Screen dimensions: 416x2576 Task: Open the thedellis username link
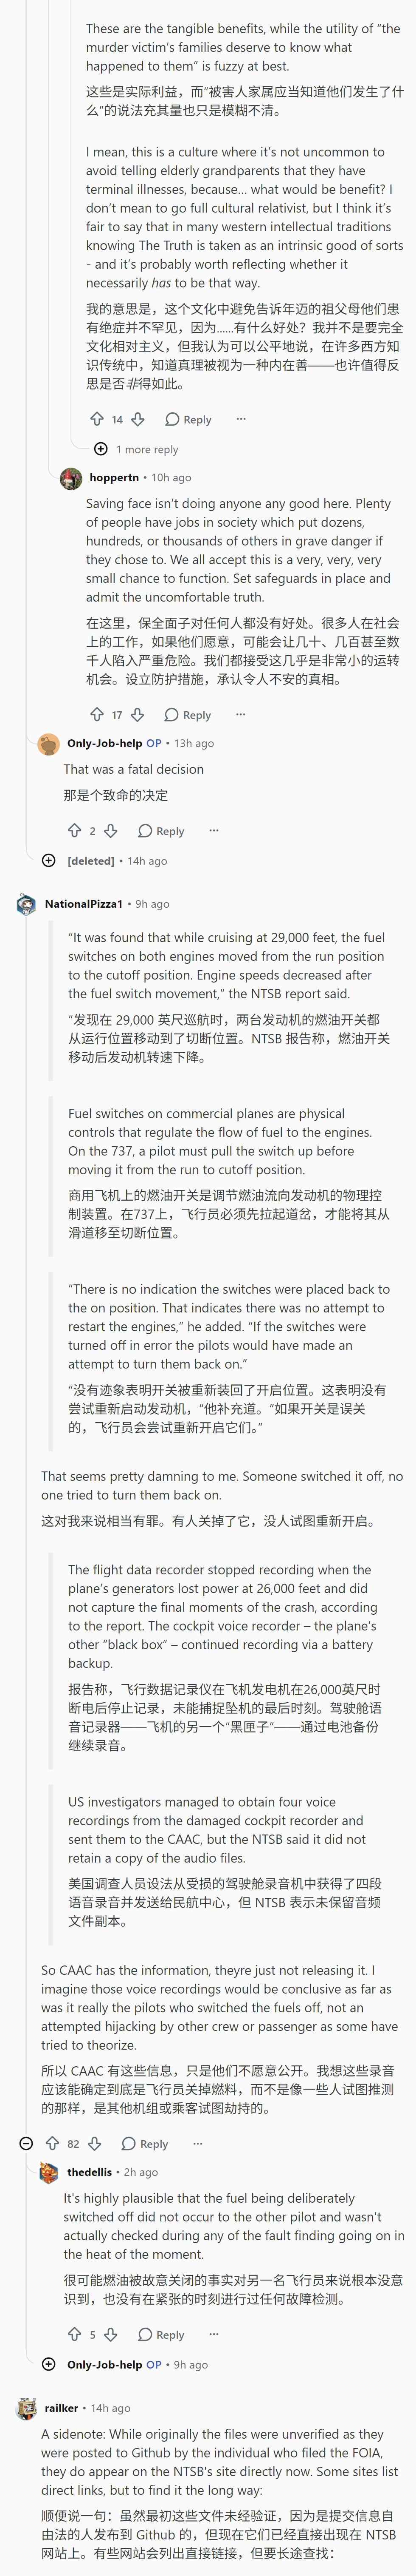click(90, 2172)
